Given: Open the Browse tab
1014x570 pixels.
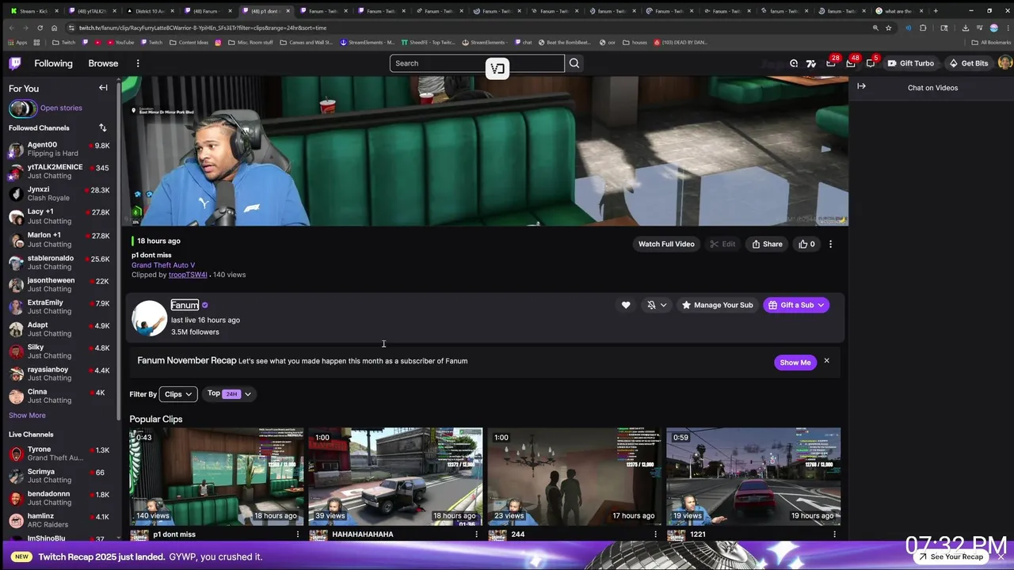Looking at the screenshot, I should click(103, 63).
